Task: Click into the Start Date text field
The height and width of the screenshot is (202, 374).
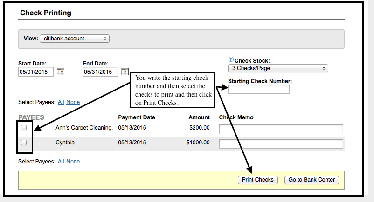Action: [x=35, y=72]
